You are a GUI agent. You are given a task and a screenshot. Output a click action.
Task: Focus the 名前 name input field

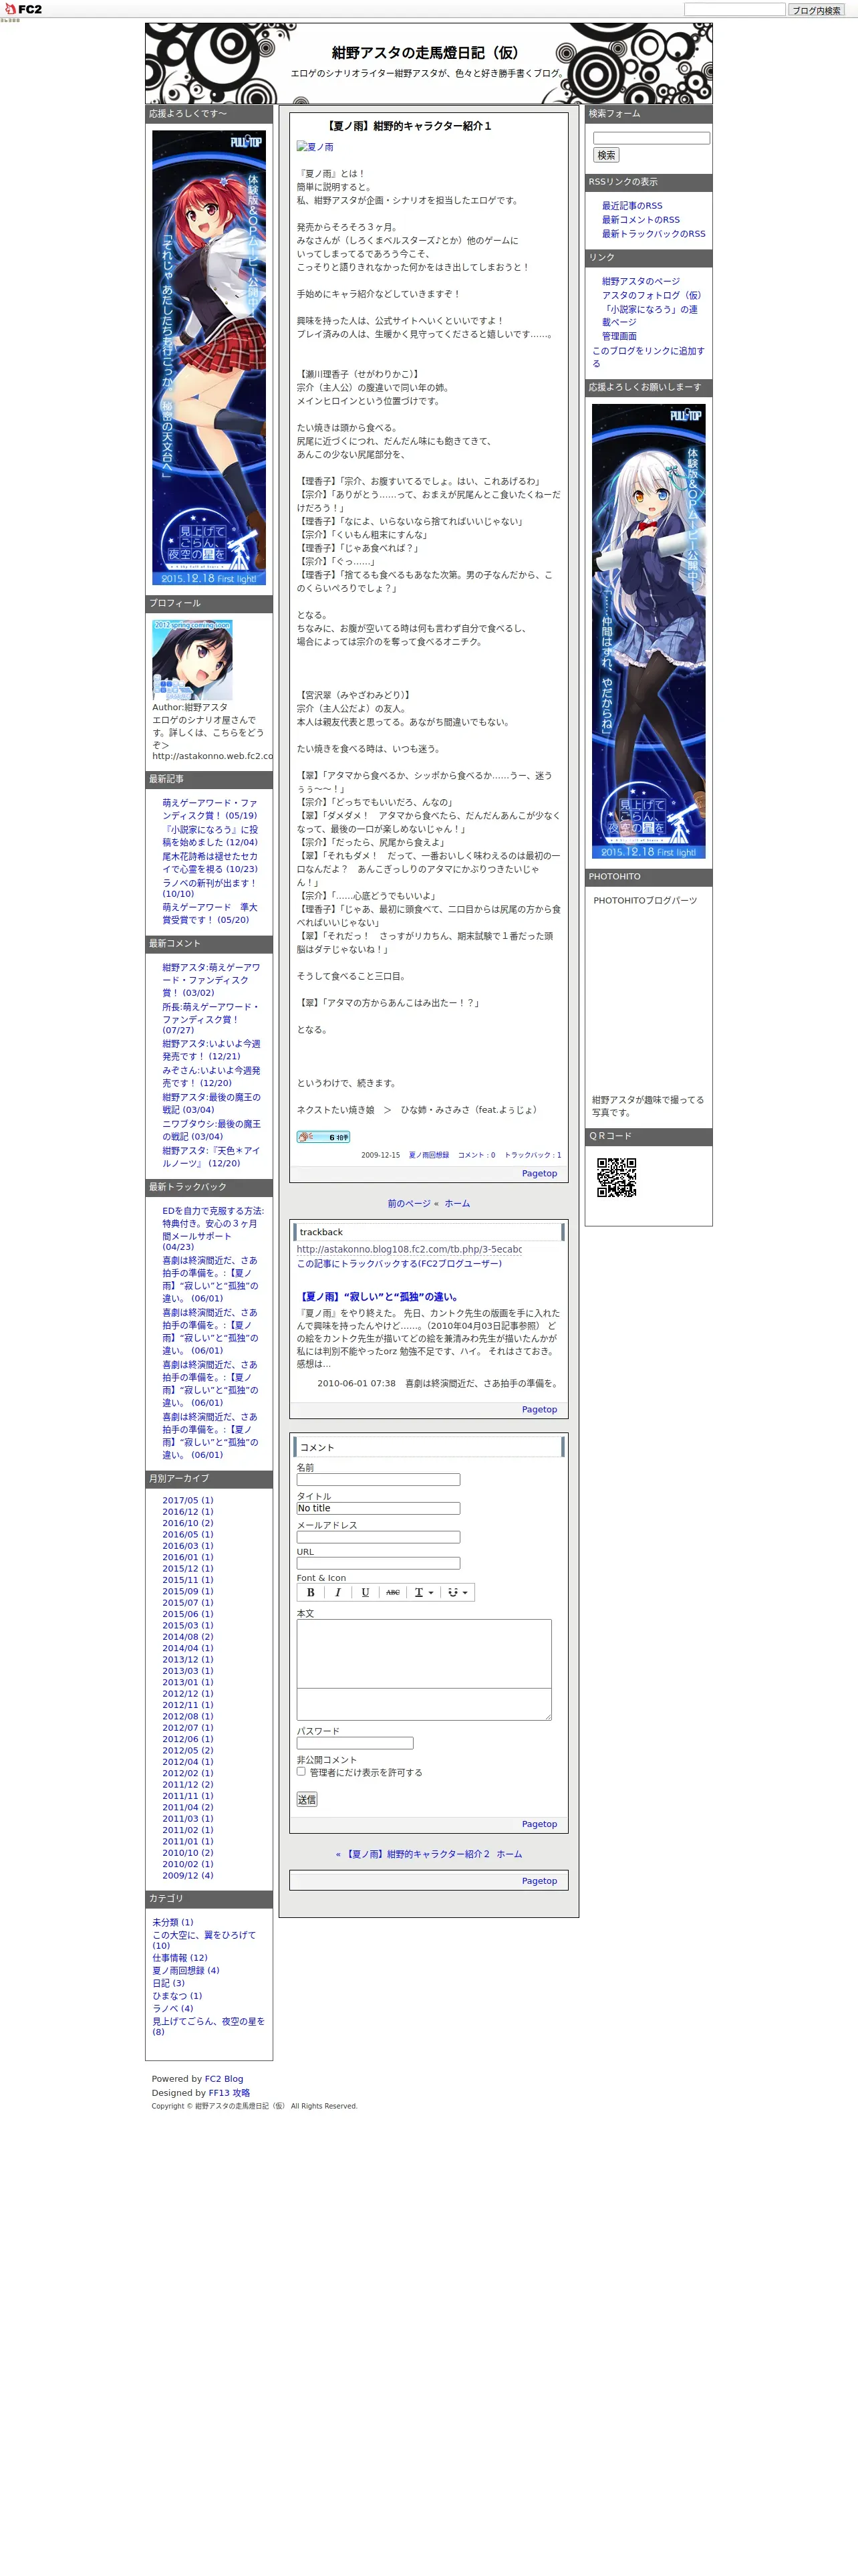click(x=379, y=1479)
